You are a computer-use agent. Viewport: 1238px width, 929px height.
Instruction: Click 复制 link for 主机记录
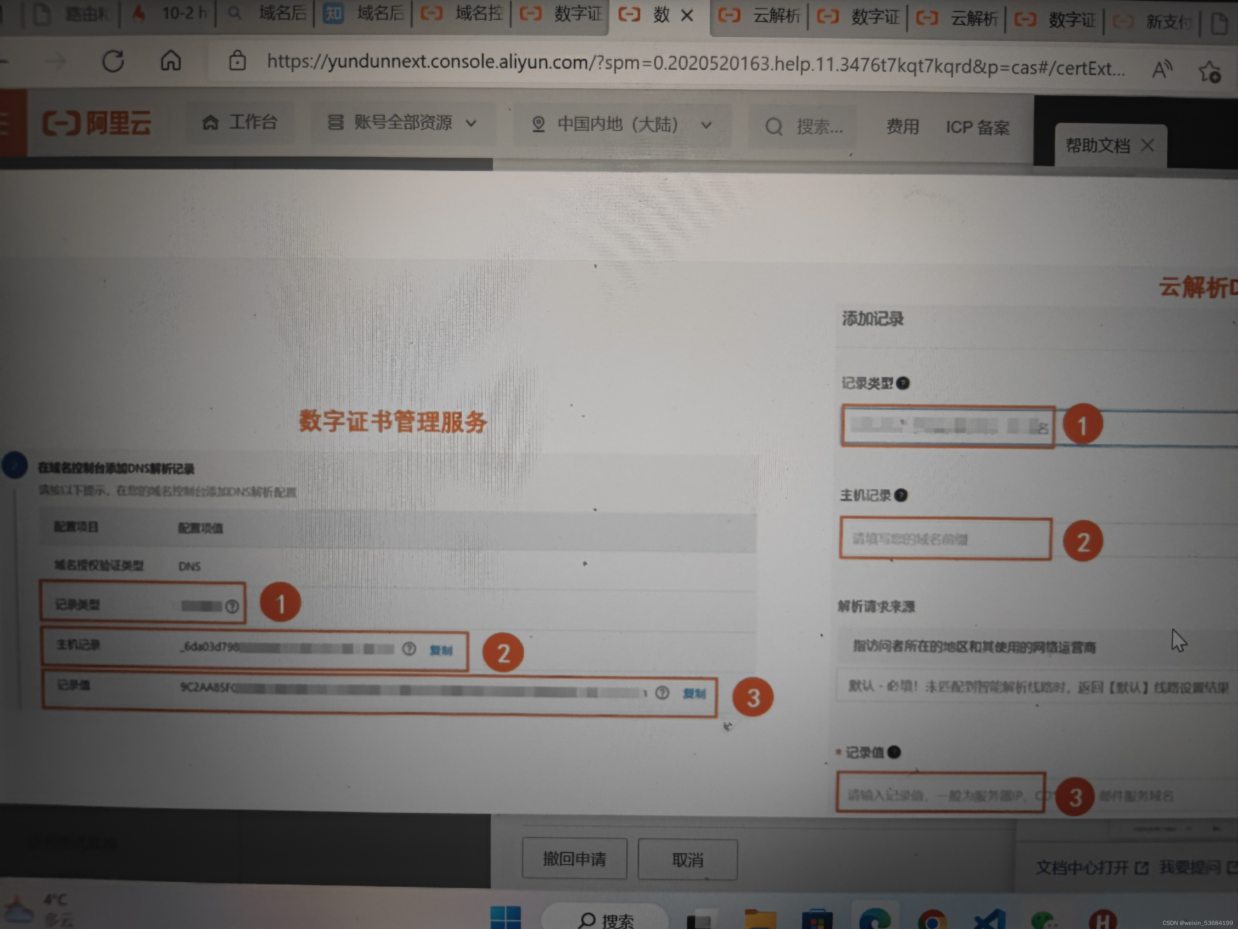tap(441, 650)
